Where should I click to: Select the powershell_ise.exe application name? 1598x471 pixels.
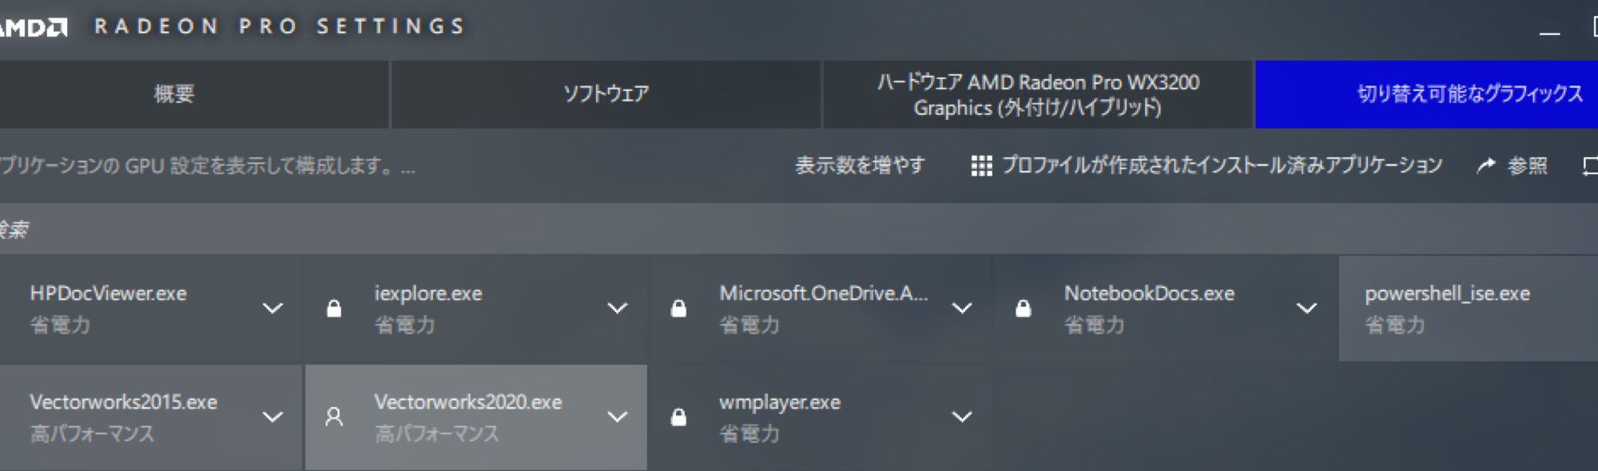click(x=1447, y=293)
